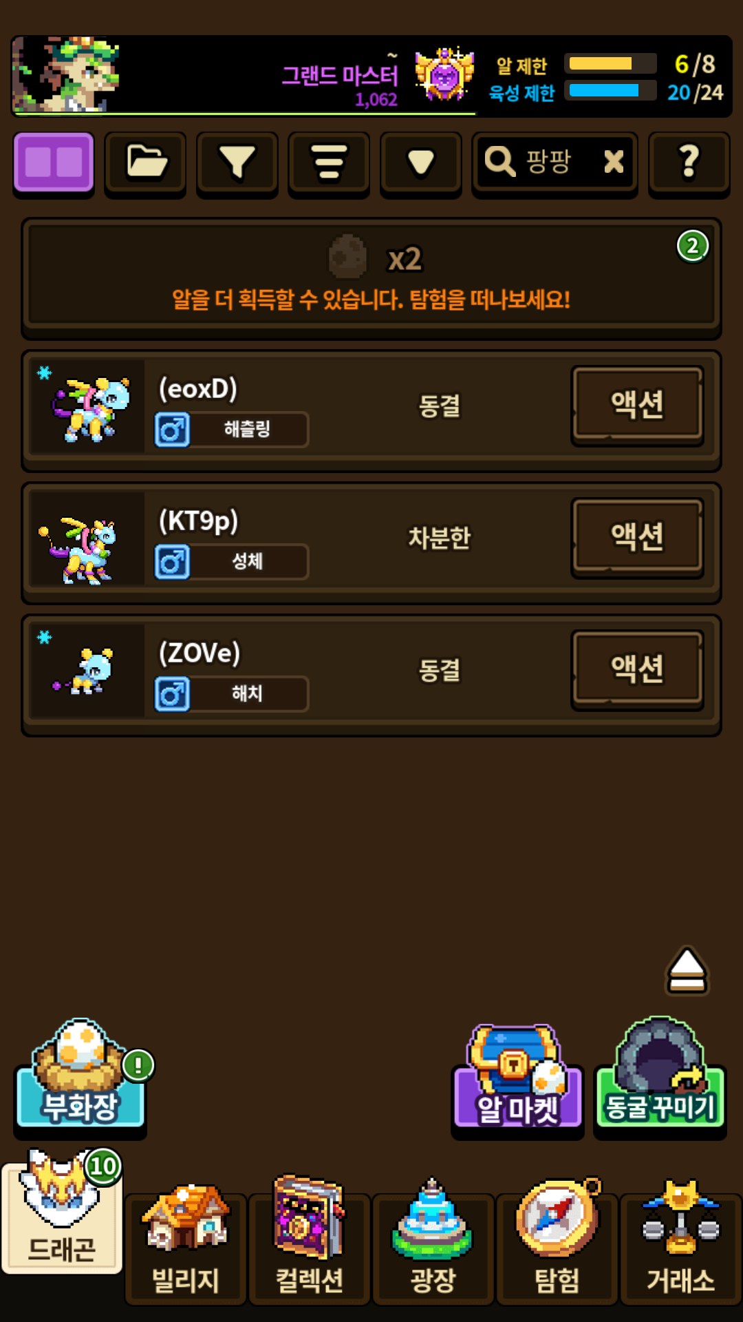743x1322 pixels.
Task: Click the 알 제한 yellow progress bar
Action: point(610,64)
